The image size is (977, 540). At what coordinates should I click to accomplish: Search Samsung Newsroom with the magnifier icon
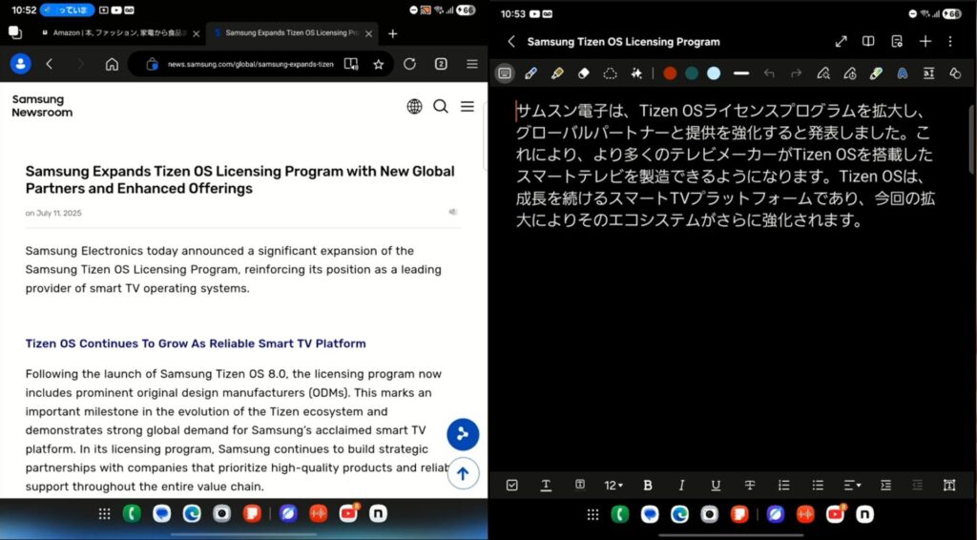point(441,107)
